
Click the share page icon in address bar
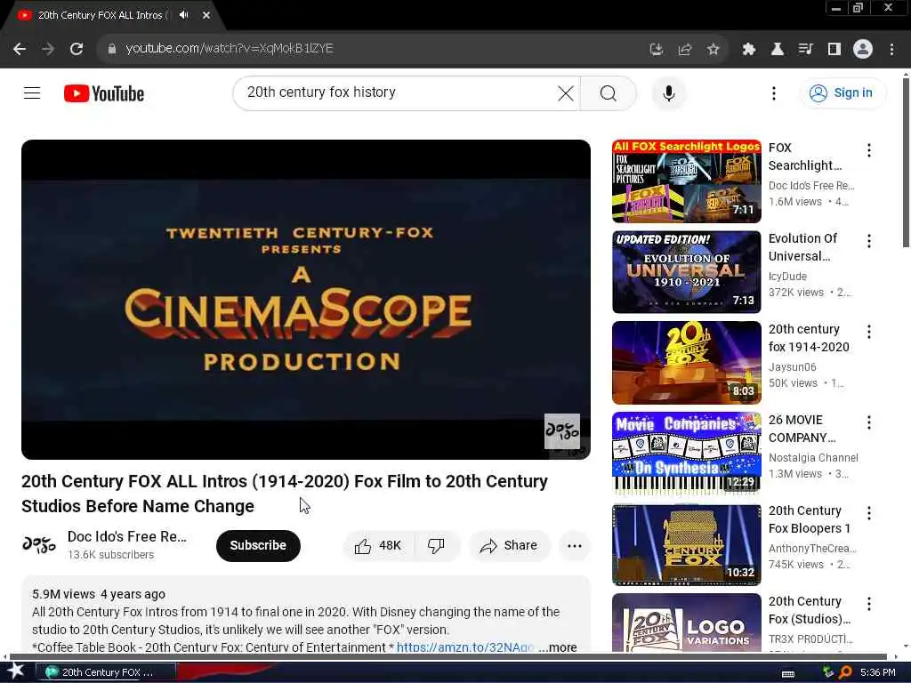tap(685, 50)
